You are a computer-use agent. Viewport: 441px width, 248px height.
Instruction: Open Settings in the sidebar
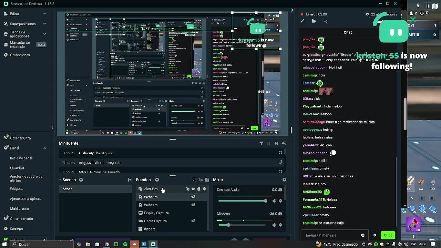coord(16,229)
